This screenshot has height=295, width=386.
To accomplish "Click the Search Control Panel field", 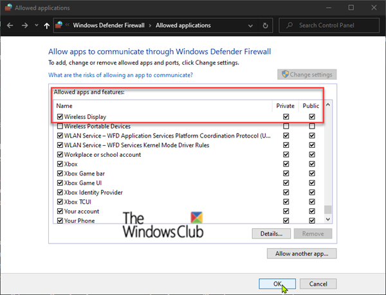I will point(329,25).
